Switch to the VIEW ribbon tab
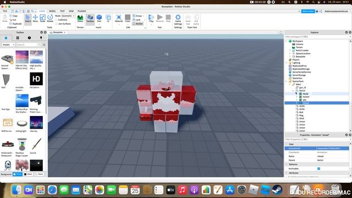 pos(71,11)
